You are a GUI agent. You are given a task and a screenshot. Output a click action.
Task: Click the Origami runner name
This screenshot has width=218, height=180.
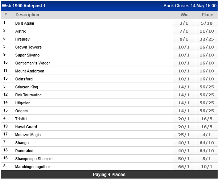22,111
